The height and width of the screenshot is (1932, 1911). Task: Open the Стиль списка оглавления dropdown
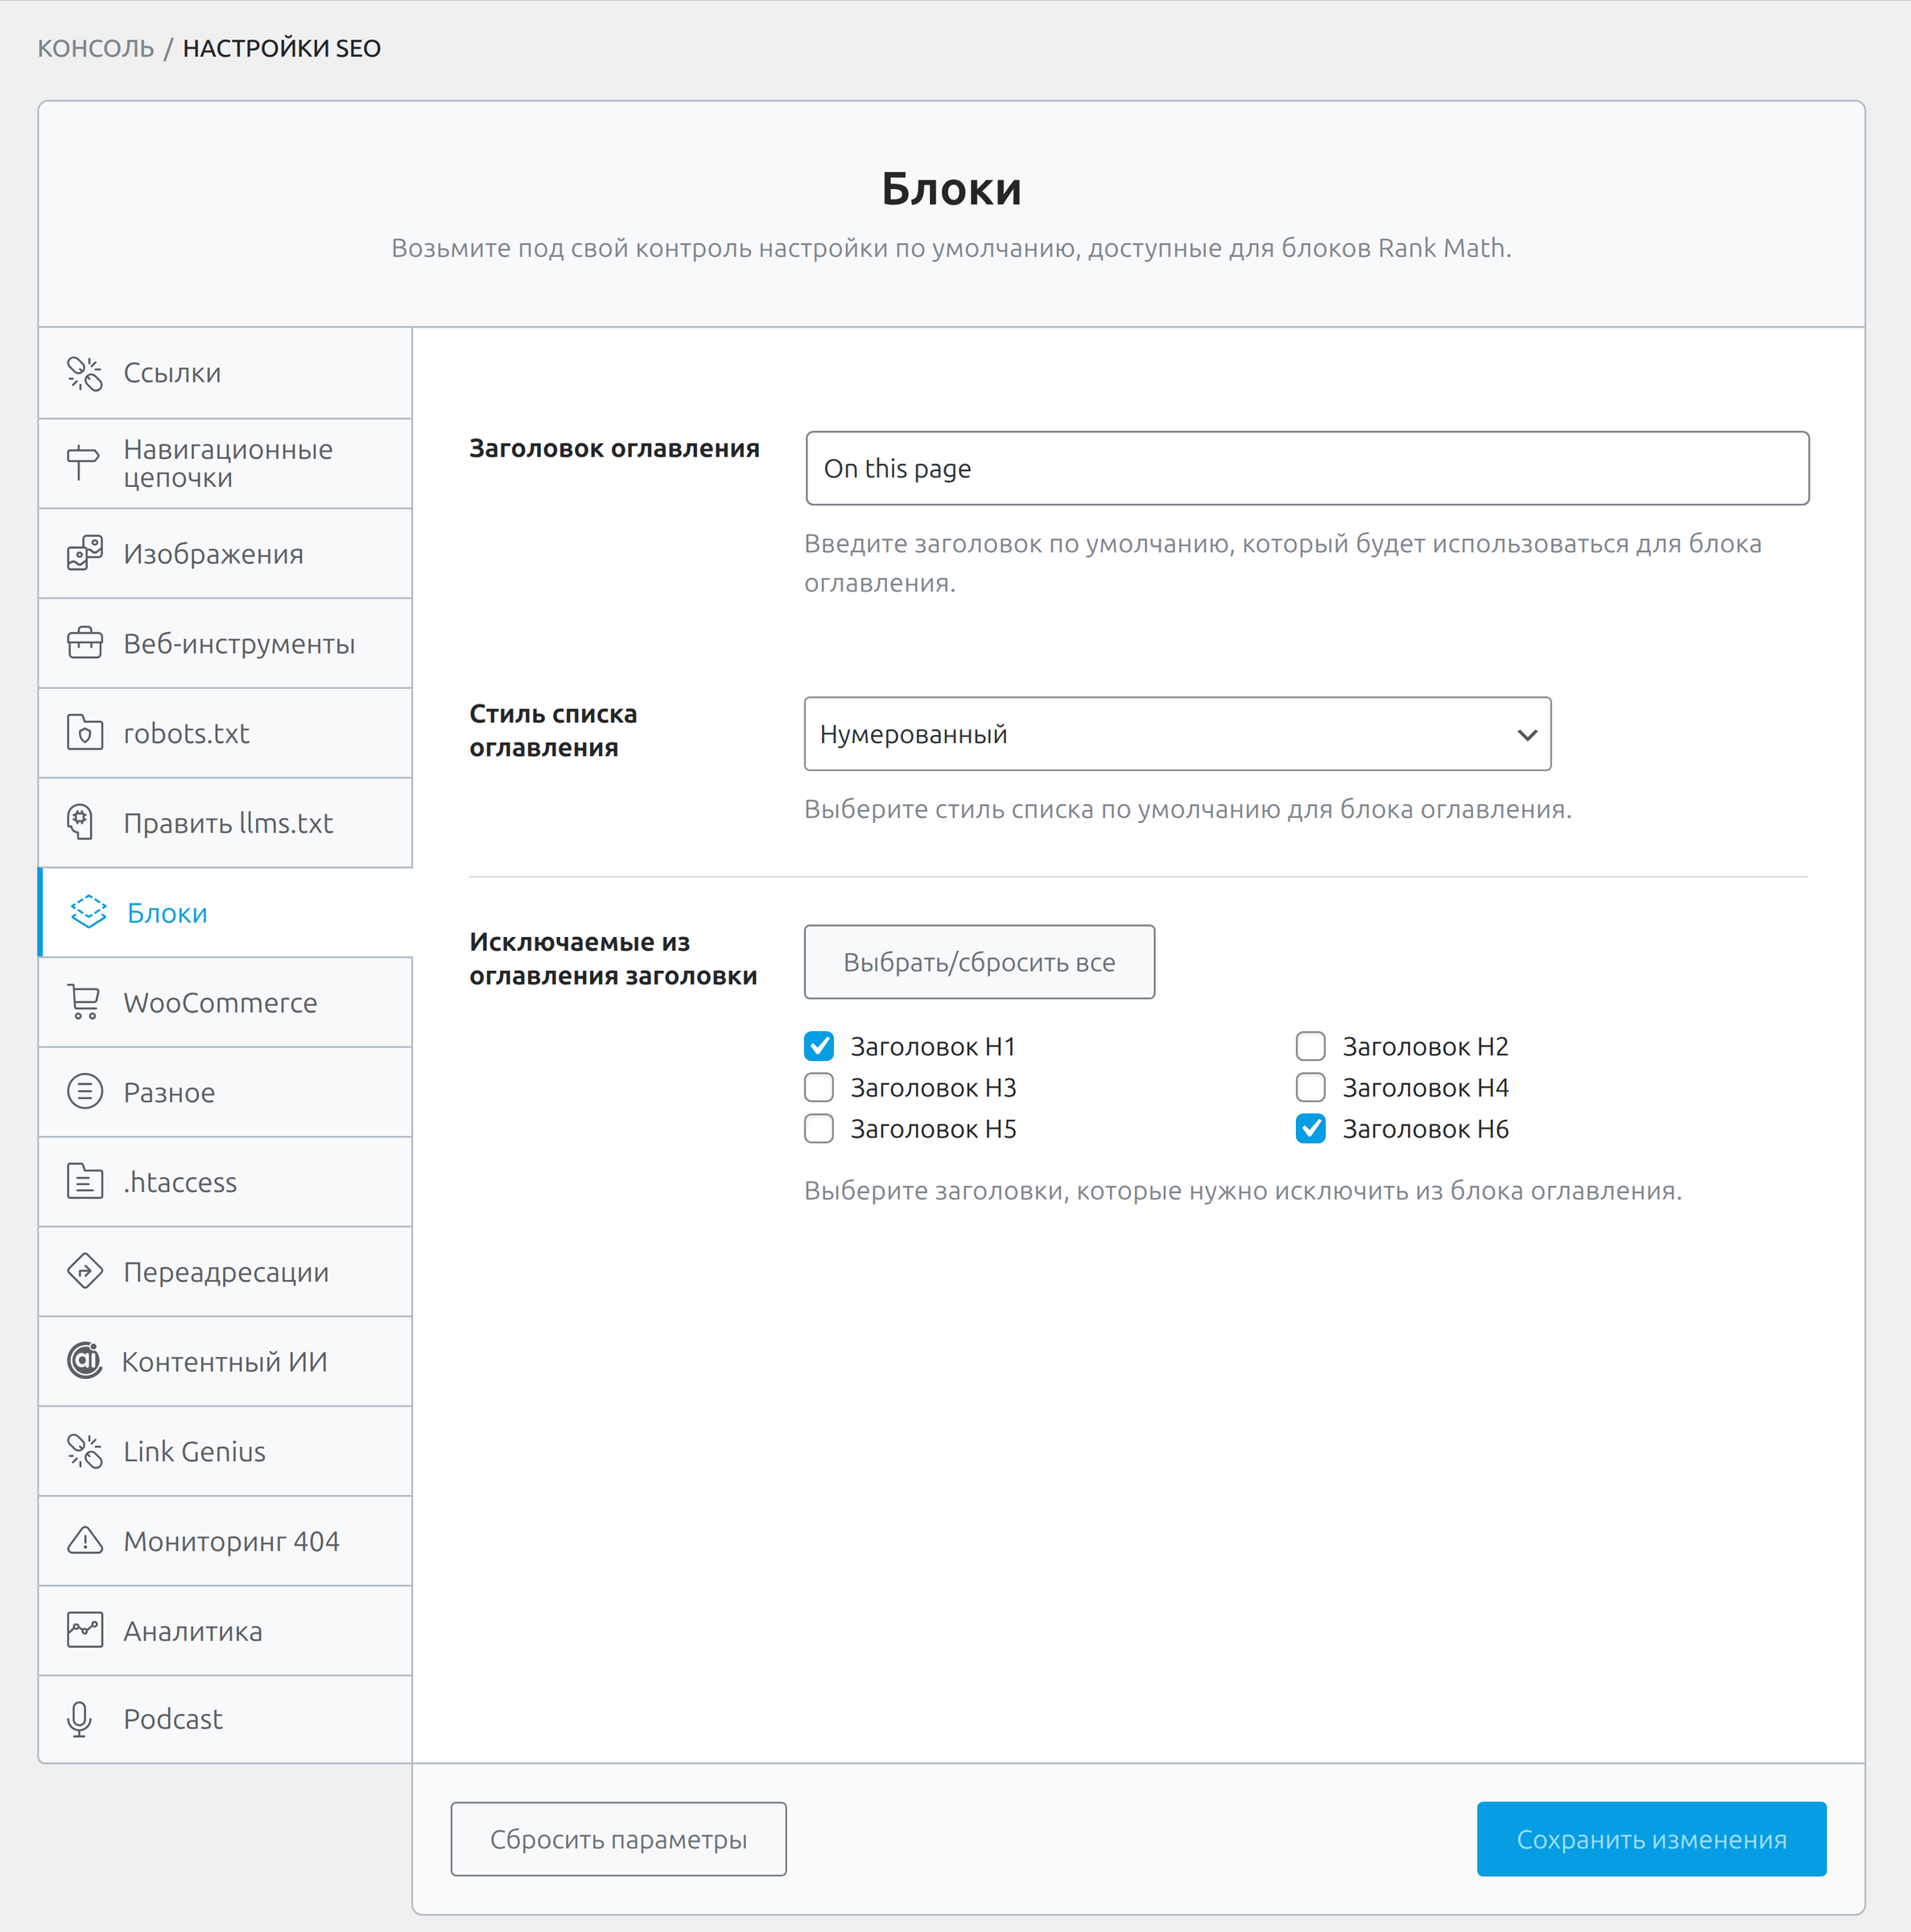[x=1177, y=734]
